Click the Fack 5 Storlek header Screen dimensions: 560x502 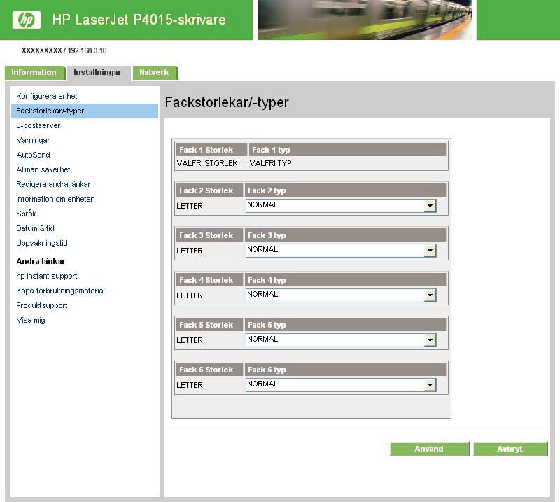point(209,325)
